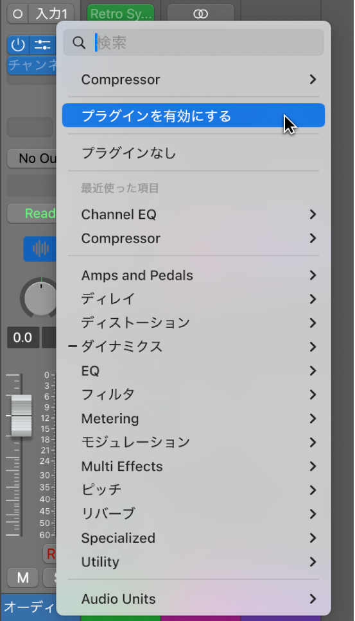Toggle the red R record-enable button
Screen dimensions: 355x621
50,554
